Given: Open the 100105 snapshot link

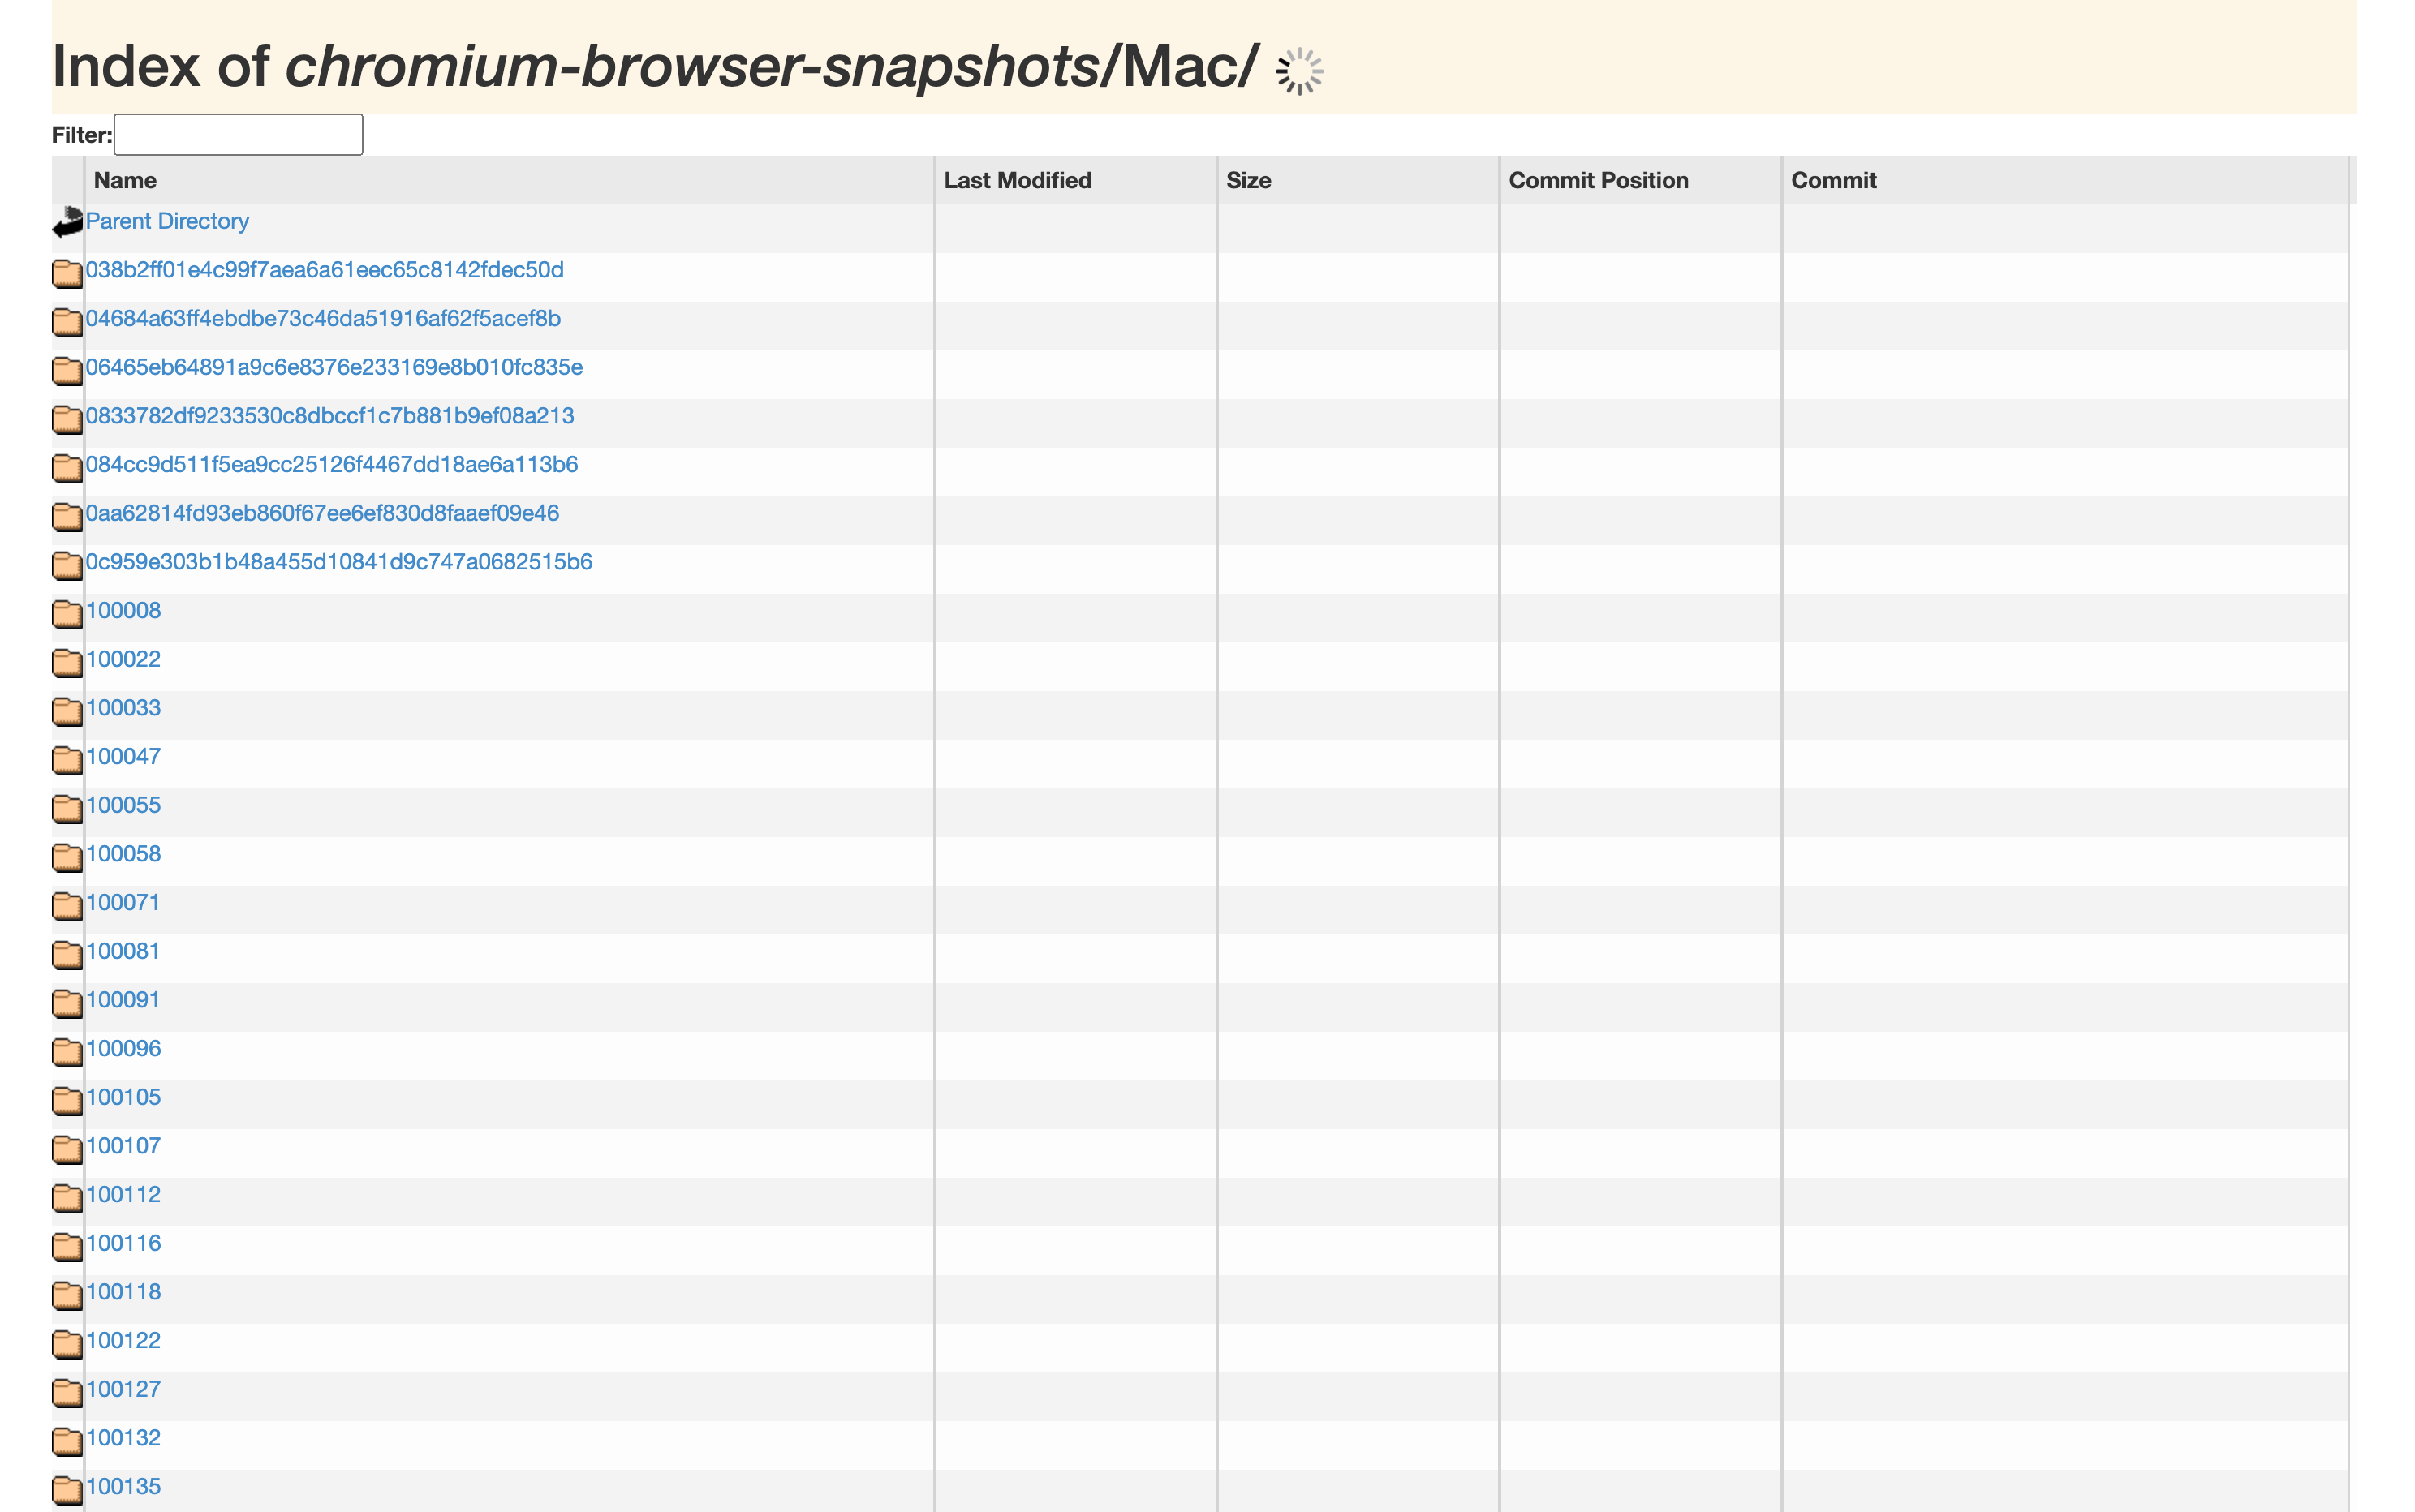Looking at the screenshot, I should [x=123, y=1097].
